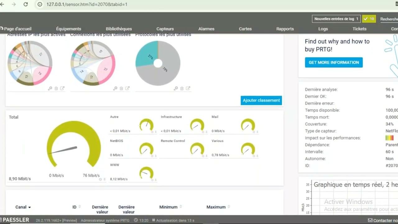Click the clock icon showing 13:20

pos(136,220)
